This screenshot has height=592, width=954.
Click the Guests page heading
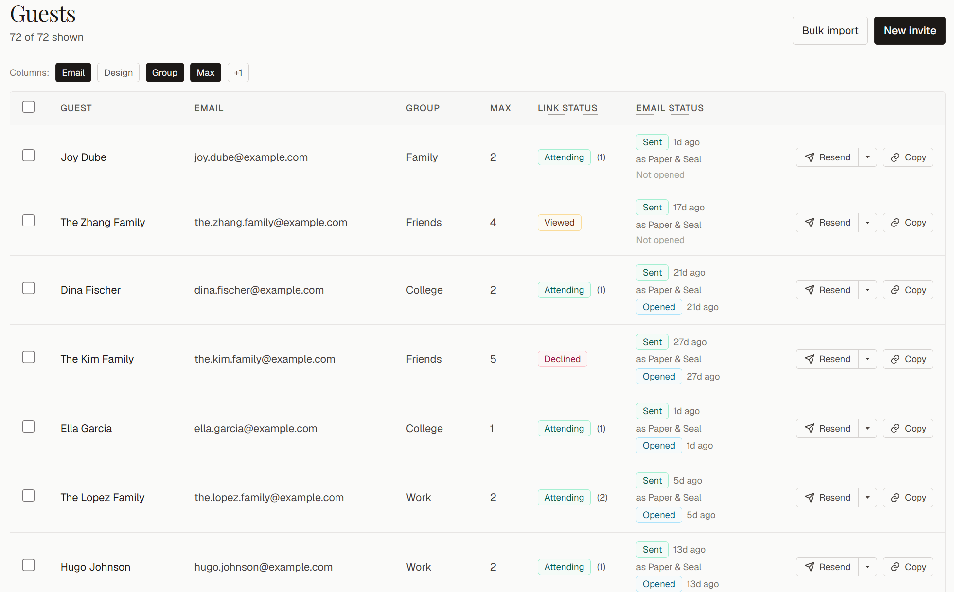pos(43,14)
